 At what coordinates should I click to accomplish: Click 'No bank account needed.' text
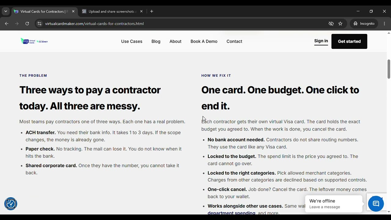point(236,140)
